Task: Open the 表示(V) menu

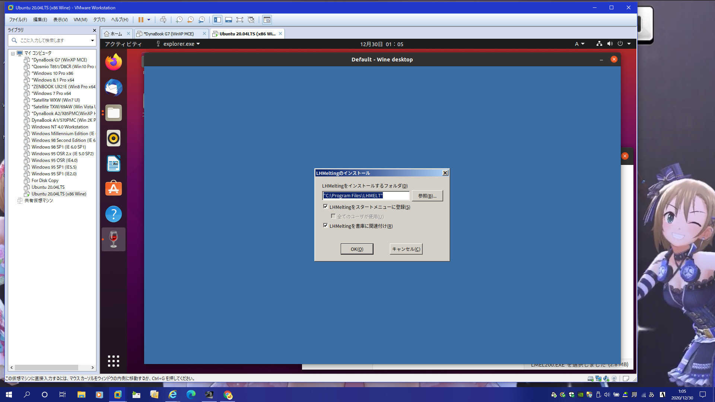Action: 60,20
